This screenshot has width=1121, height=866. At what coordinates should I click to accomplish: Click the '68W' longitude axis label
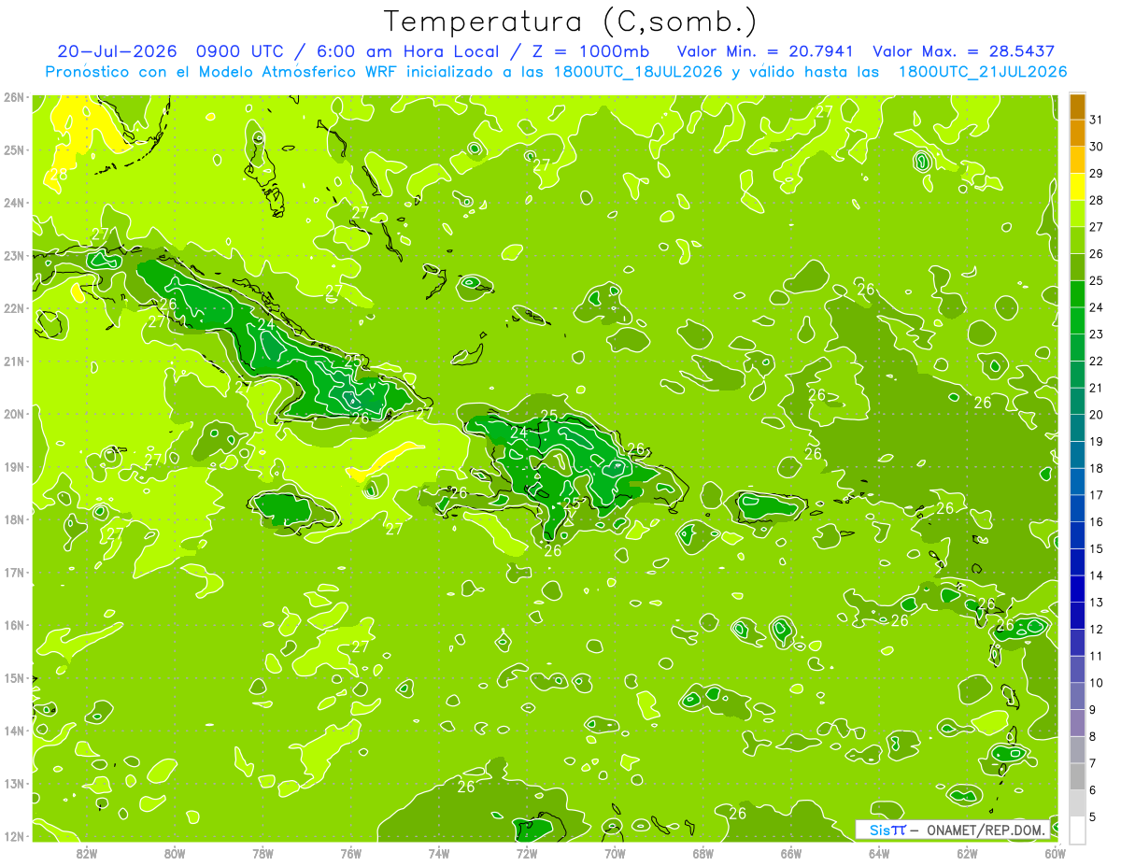[703, 854]
